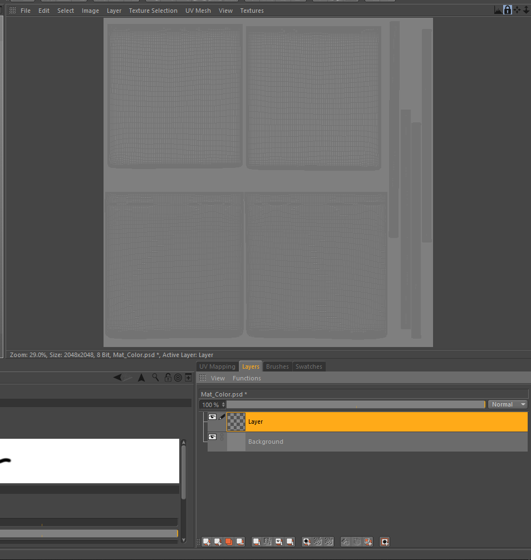Hide the top layer named Layer

pos(212,417)
